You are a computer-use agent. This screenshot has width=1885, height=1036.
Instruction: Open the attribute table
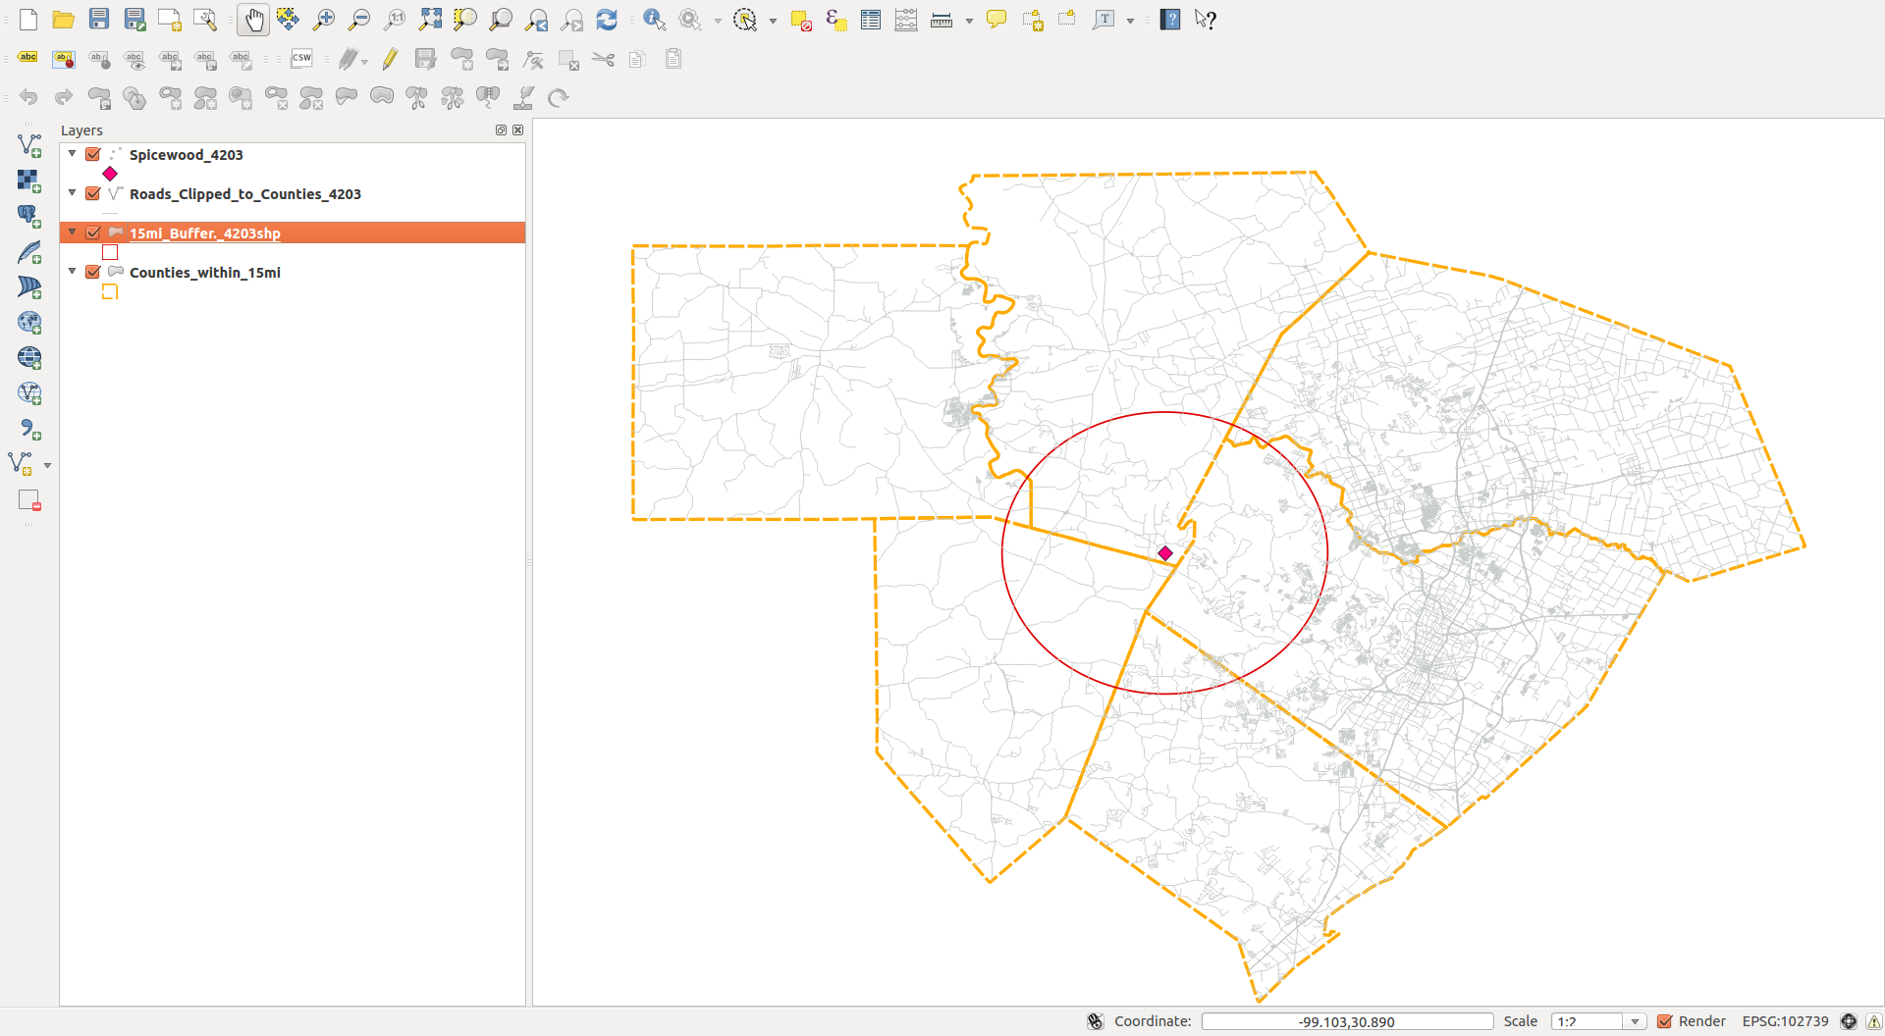(871, 20)
